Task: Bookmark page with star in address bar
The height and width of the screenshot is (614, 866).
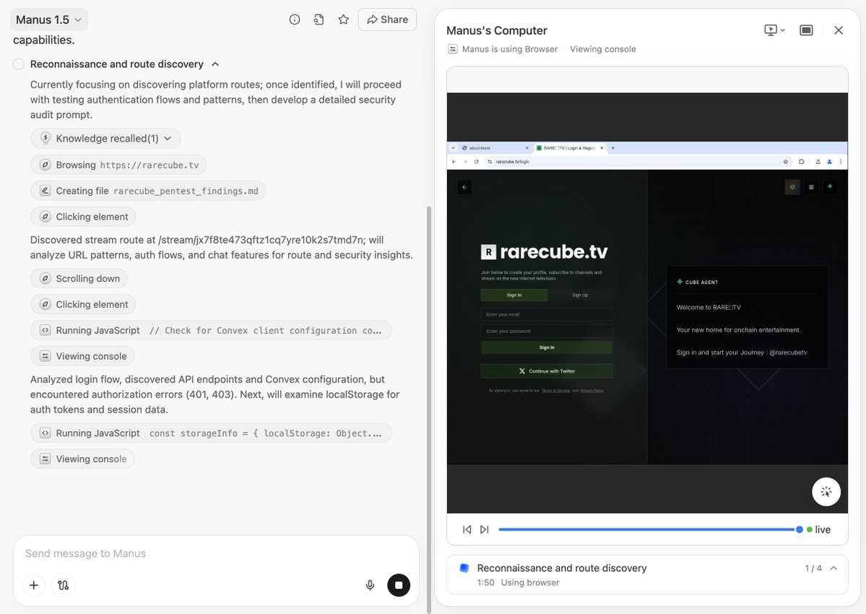Action: (785, 162)
